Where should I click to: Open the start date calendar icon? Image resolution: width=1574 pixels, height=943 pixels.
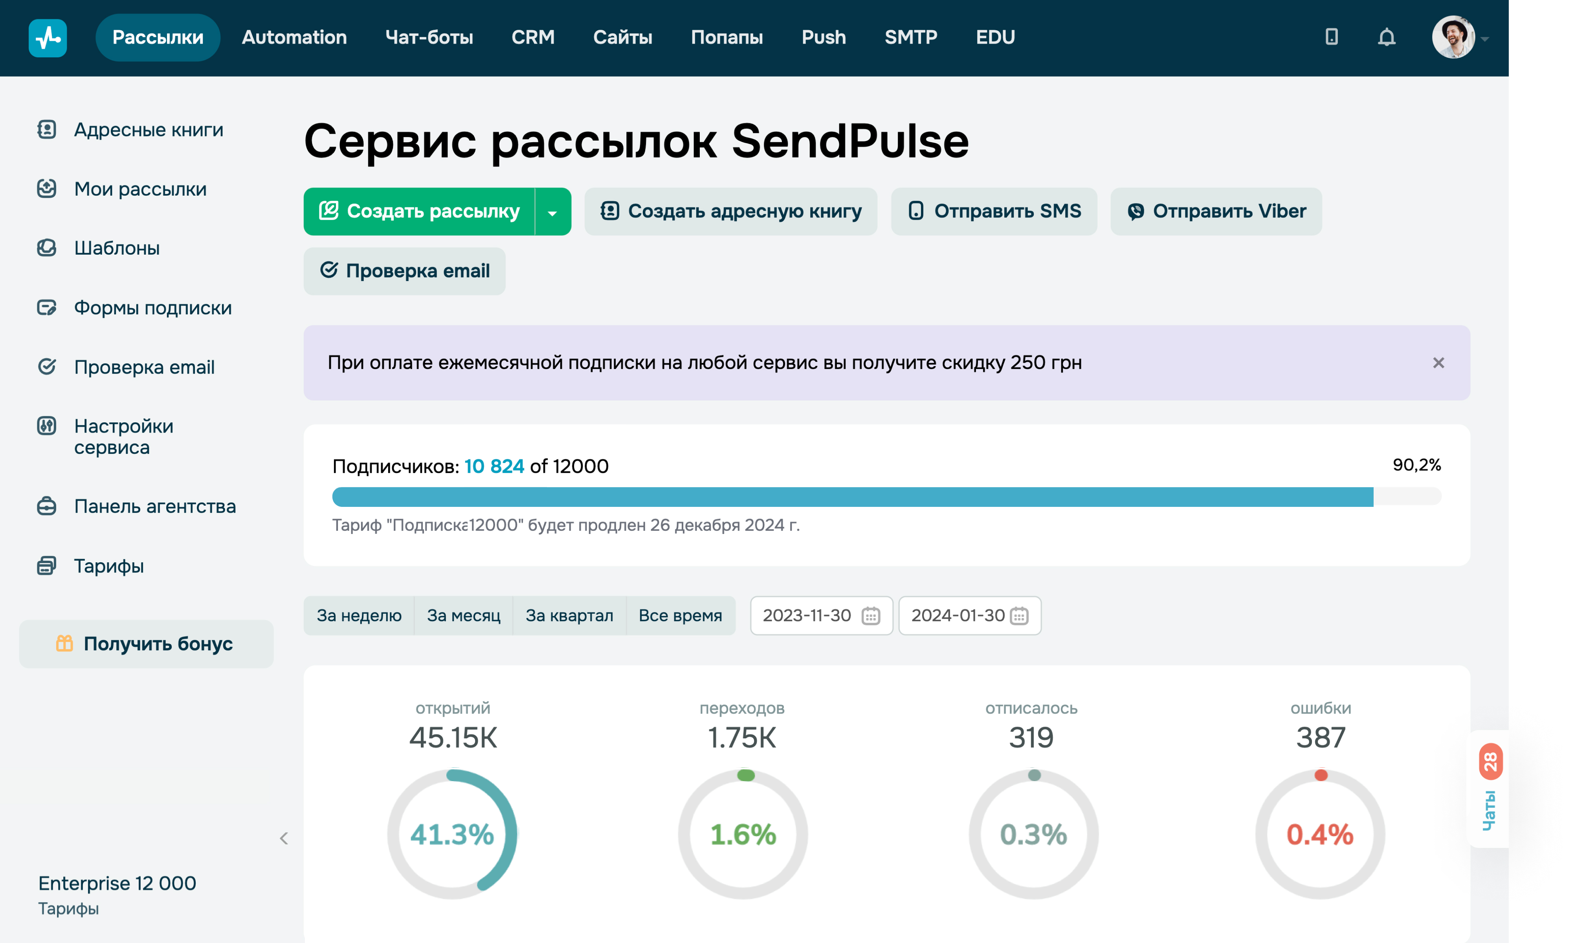tap(871, 616)
